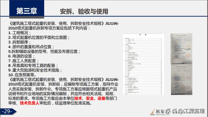This screenshot has width=208, height=117.
Task: Select list item 4 部件的重量和吊点位置
Action: (x=31, y=47)
